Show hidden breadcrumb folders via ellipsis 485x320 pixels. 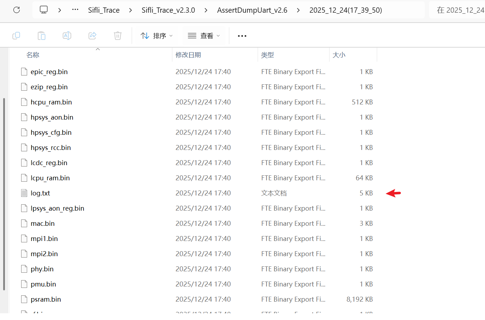[x=75, y=10]
